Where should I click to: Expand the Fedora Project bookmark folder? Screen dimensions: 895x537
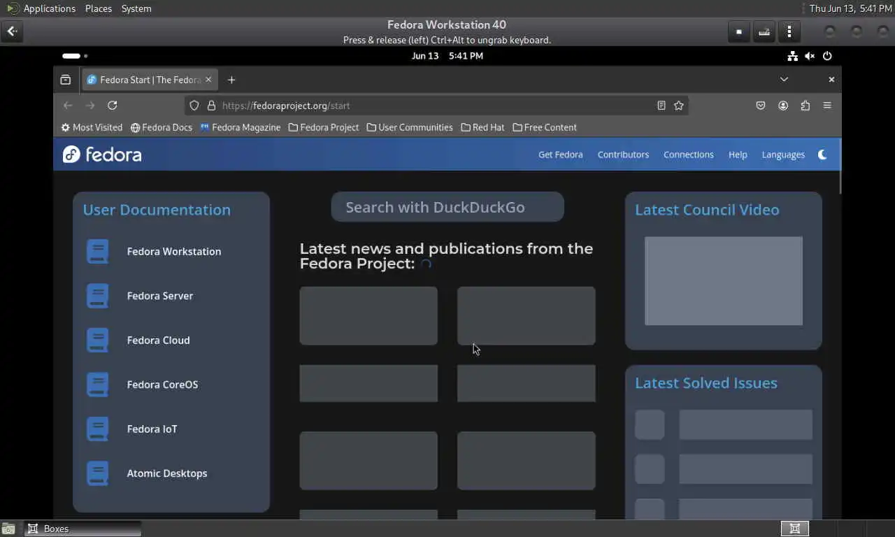pos(324,127)
